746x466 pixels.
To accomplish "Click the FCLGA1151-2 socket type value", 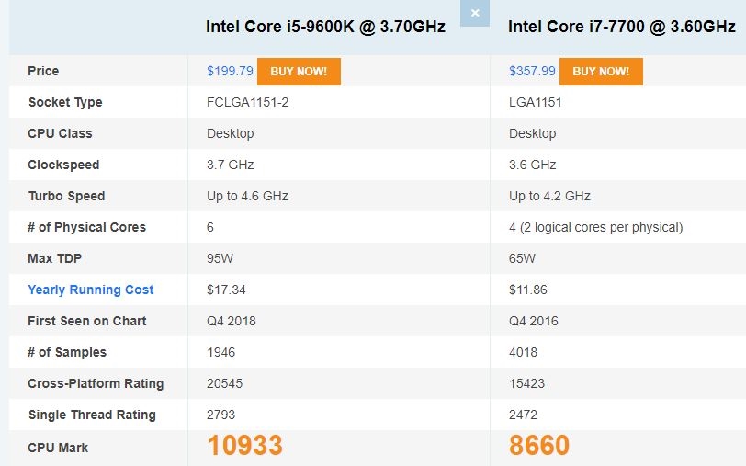I will 247,102.
